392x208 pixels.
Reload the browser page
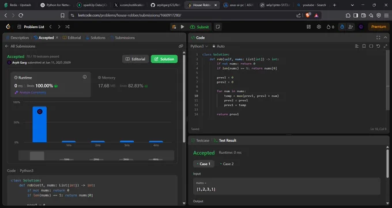[x=21, y=15]
